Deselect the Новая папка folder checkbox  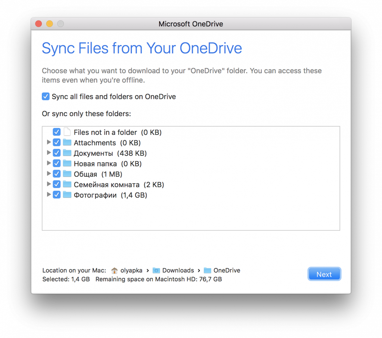pos(57,164)
